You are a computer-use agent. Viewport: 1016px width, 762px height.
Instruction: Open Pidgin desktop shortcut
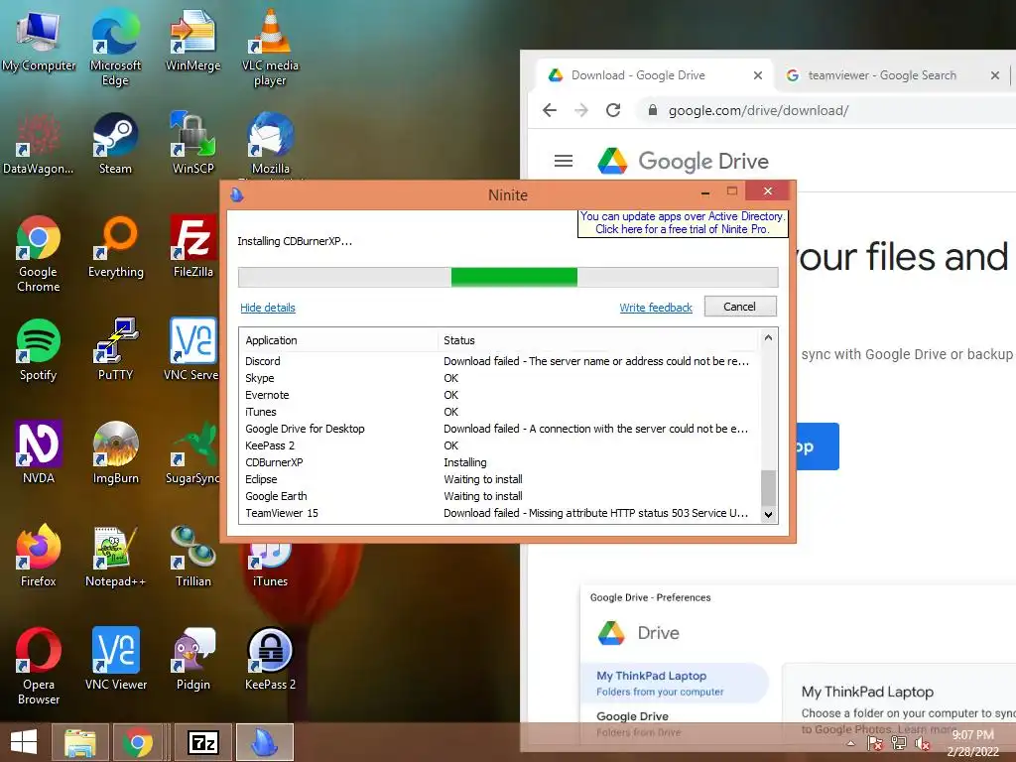pyautogui.click(x=192, y=659)
